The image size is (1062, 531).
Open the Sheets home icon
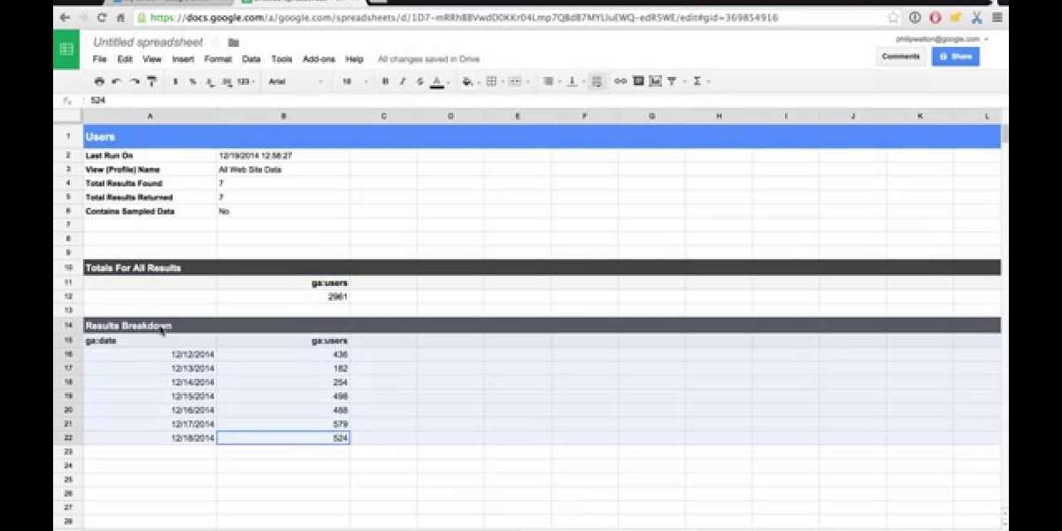click(66, 50)
